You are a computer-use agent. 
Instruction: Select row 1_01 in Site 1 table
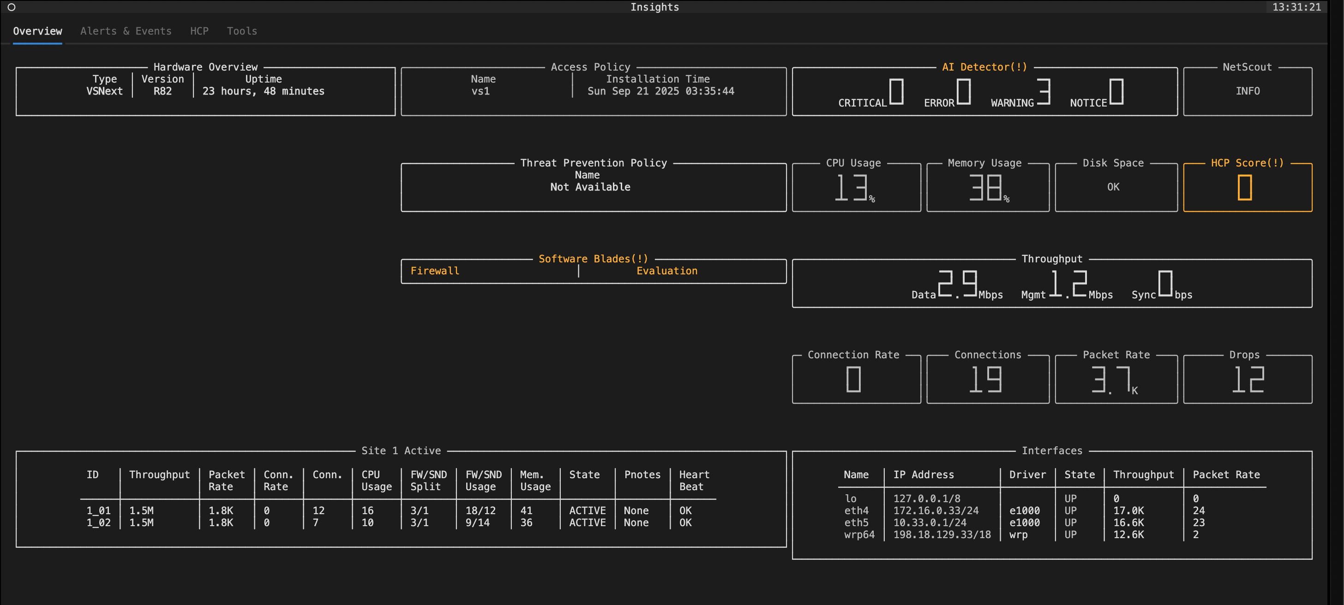(99, 510)
